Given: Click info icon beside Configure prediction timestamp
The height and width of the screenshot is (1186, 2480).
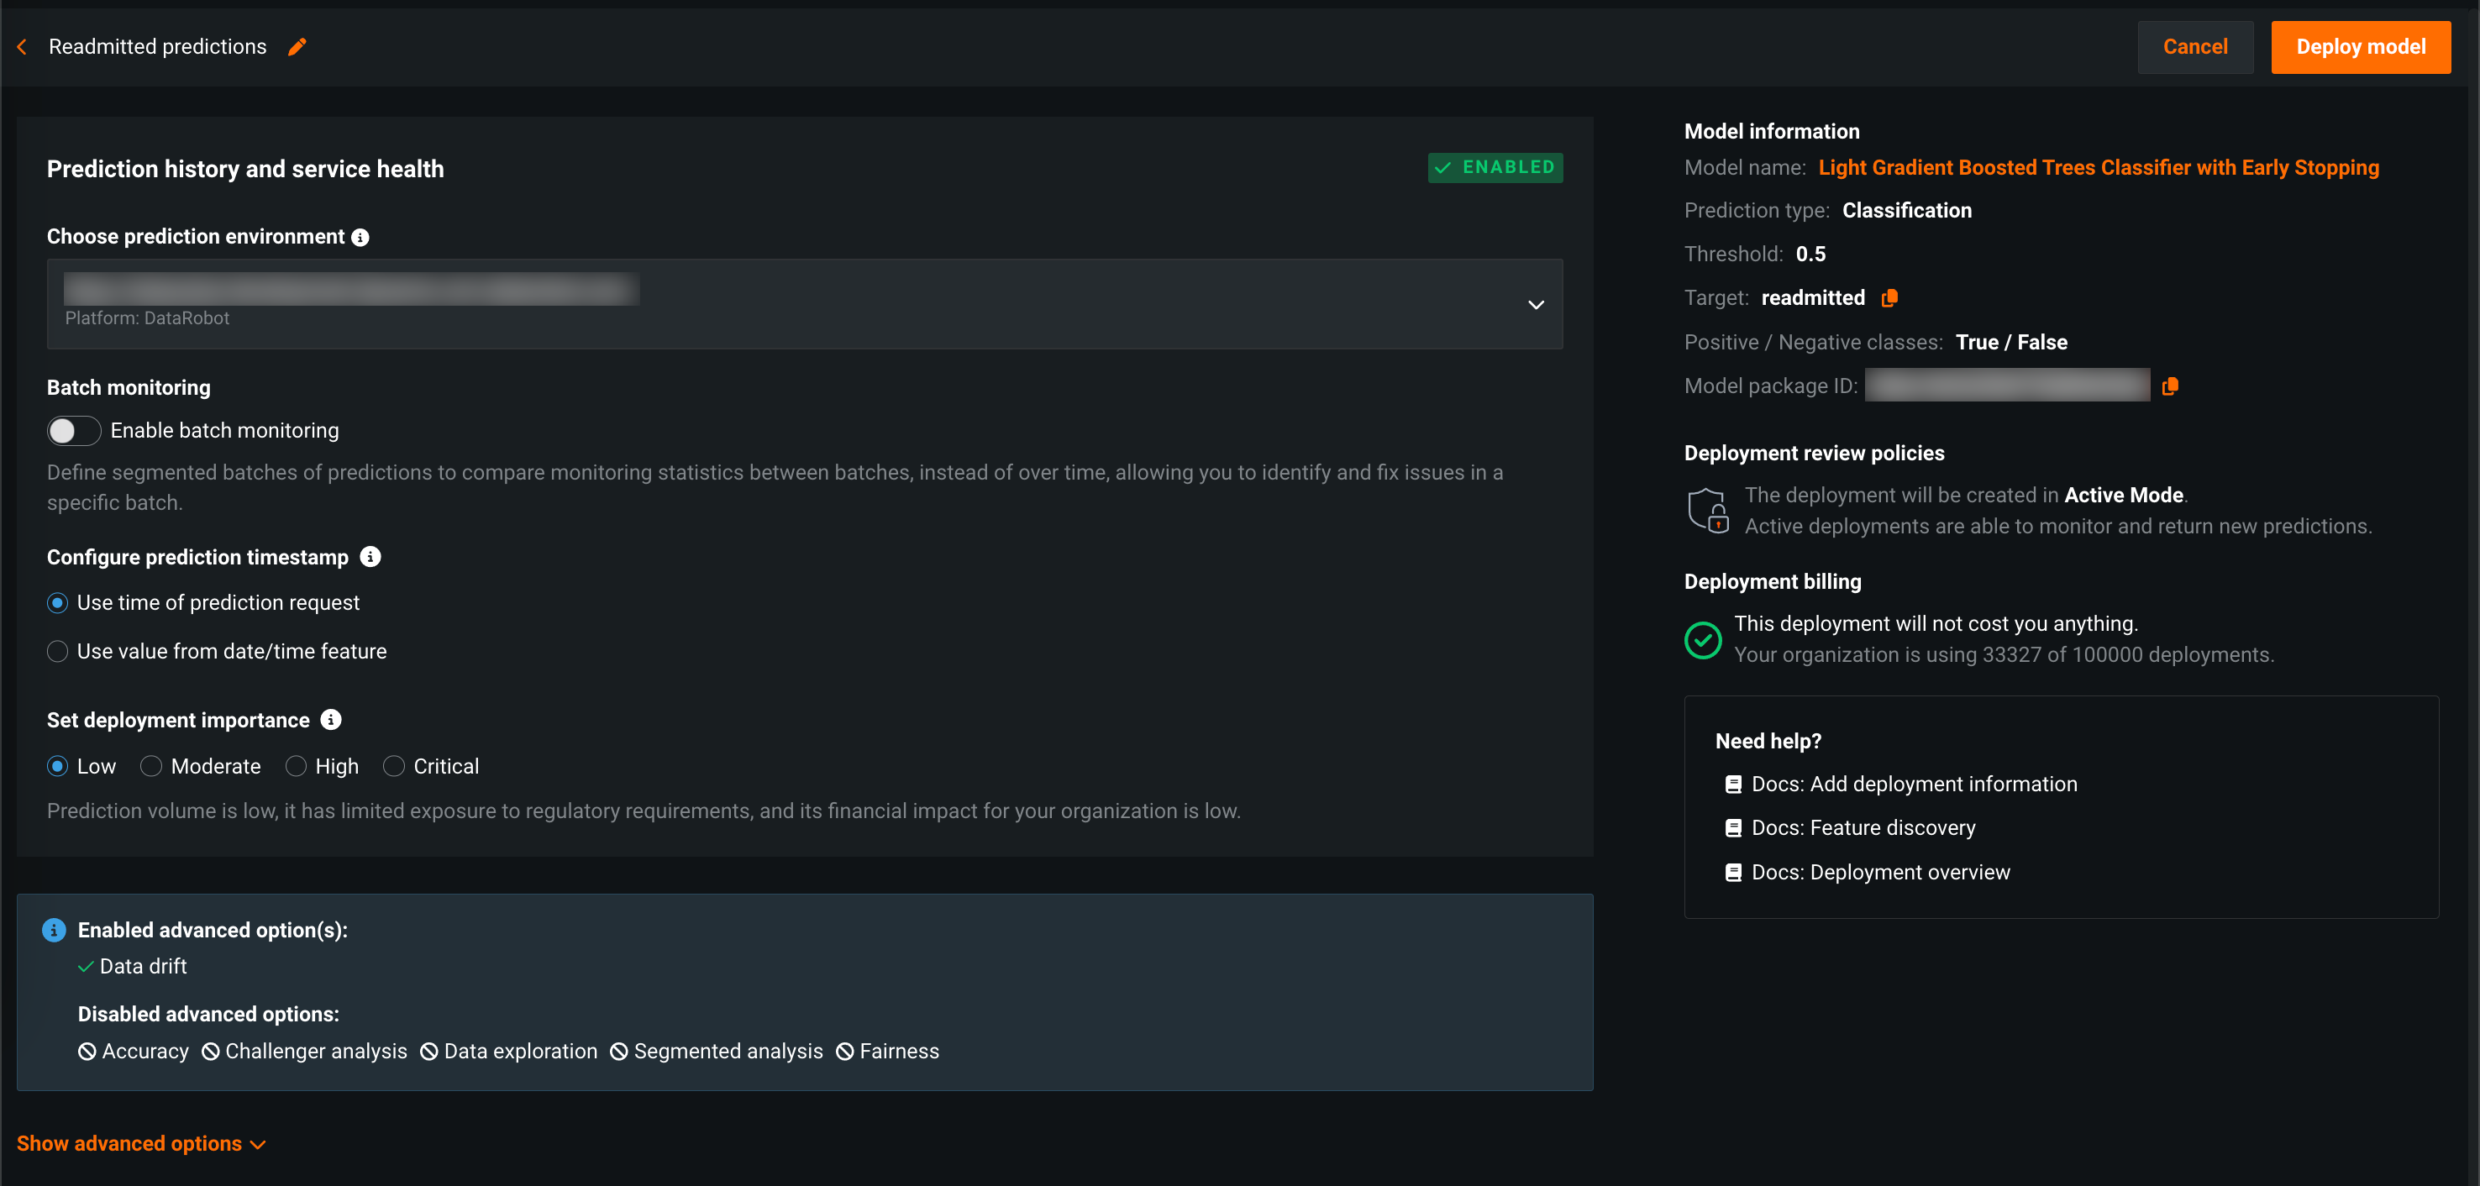Looking at the screenshot, I should tap(370, 556).
